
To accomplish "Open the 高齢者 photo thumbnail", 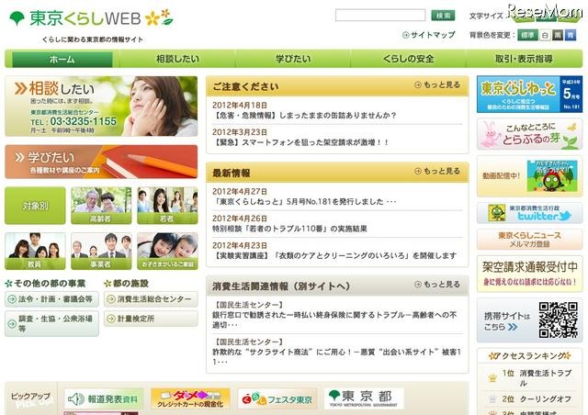I will click(x=101, y=206).
